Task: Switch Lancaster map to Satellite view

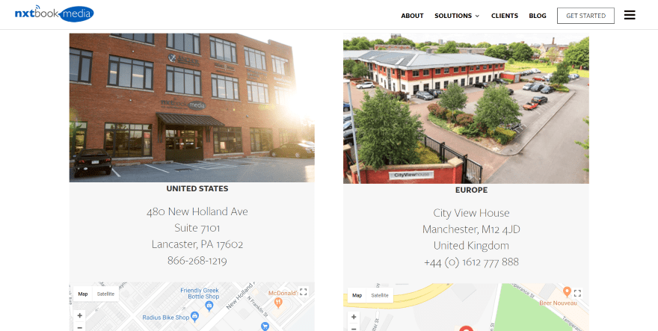Action: (105, 294)
